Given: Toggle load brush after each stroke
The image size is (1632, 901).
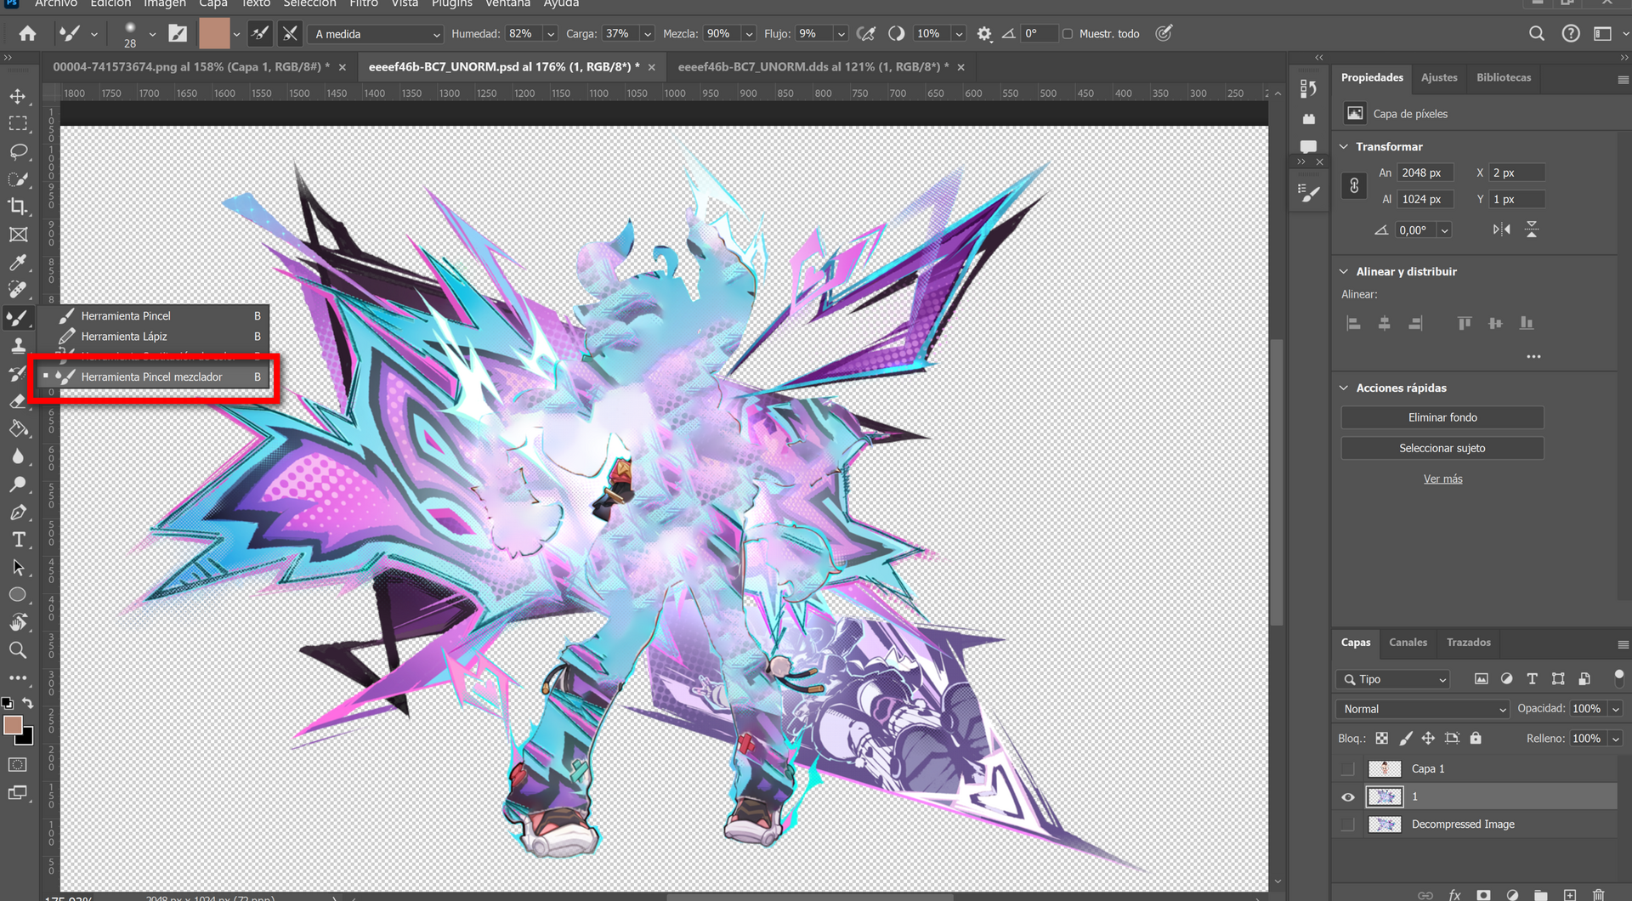Looking at the screenshot, I should tap(260, 33).
